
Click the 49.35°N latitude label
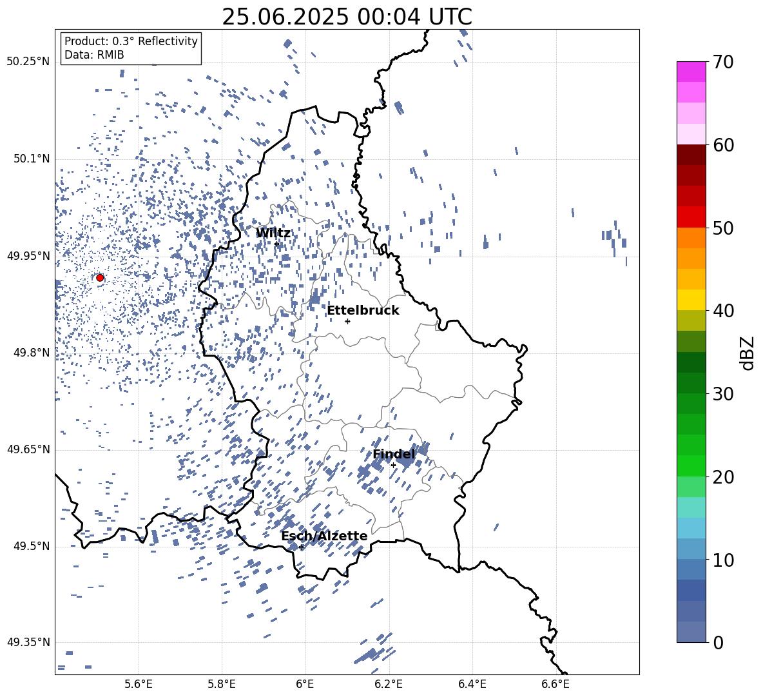coord(28,642)
